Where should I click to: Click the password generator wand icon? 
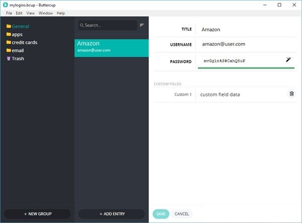[x=289, y=60]
